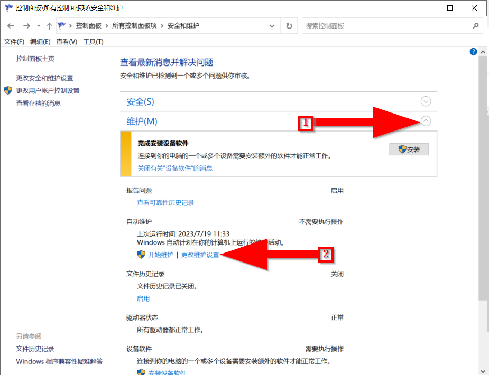Go forward with the forward arrow
This screenshot has height=375, width=489.
click(26, 26)
